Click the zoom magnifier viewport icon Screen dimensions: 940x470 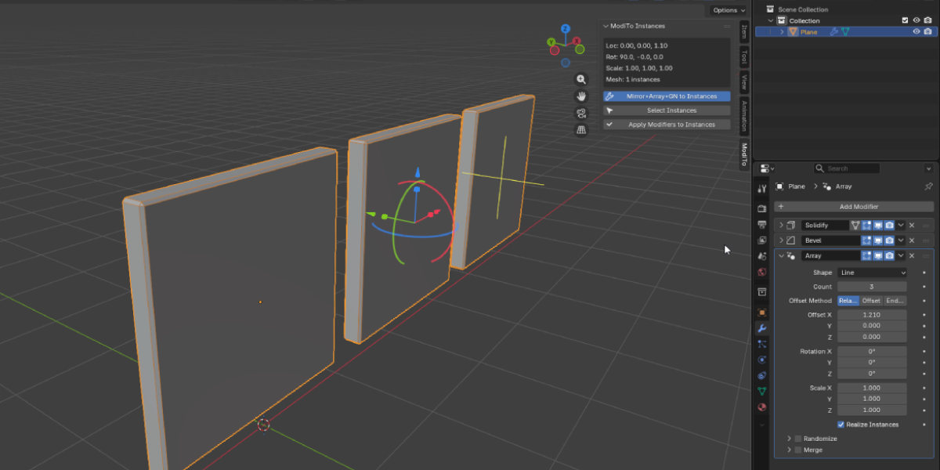[581, 79]
